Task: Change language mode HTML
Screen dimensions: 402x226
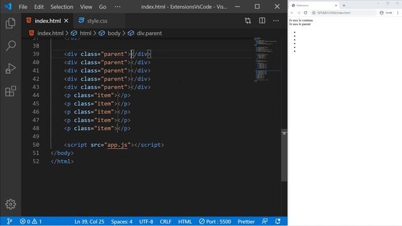Action: [185, 222]
